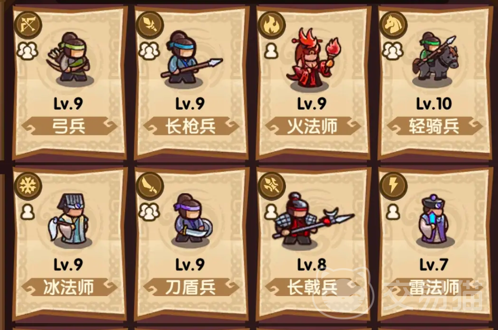
Task: Open the 冰法师 name label
Action: tap(69, 287)
